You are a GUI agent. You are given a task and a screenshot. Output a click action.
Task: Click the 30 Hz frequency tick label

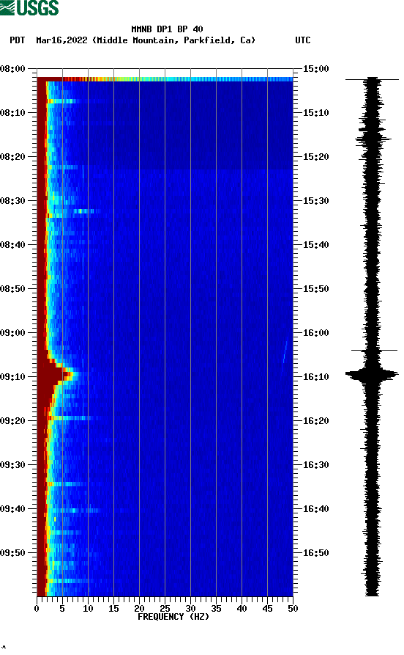pos(190,609)
